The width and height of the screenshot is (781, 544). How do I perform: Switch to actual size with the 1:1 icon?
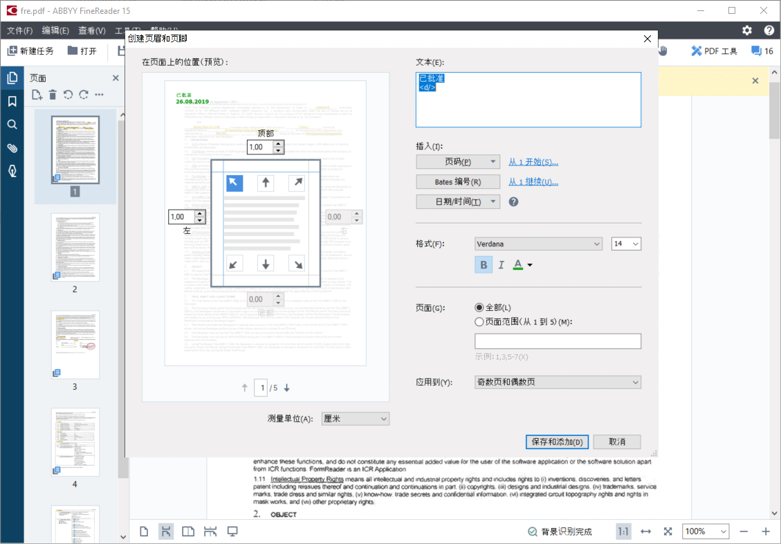tap(622, 531)
